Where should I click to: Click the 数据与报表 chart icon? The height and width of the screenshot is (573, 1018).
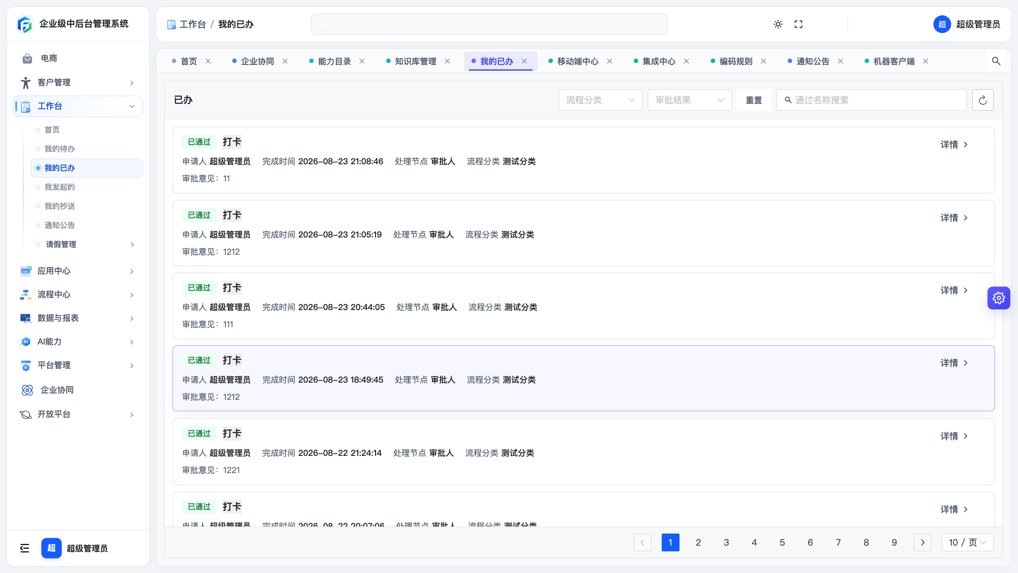pos(26,318)
